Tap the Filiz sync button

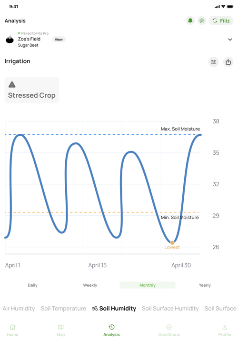(x=221, y=20)
